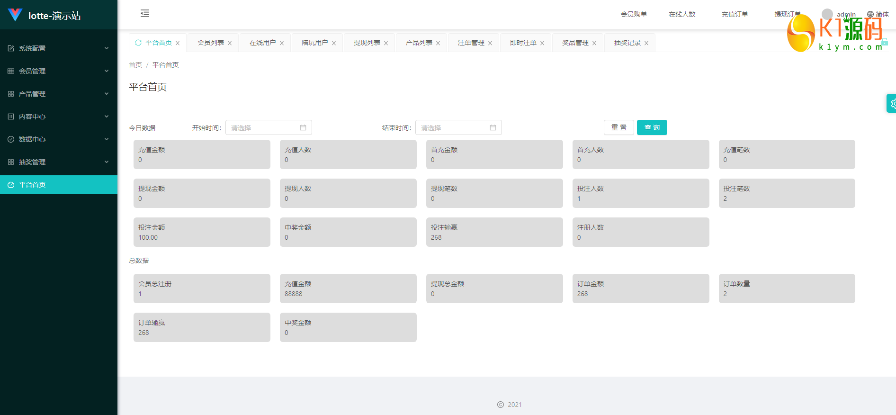Collapse the sidebar with the hamburger icon
This screenshot has width=896, height=415.
click(x=145, y=13)
